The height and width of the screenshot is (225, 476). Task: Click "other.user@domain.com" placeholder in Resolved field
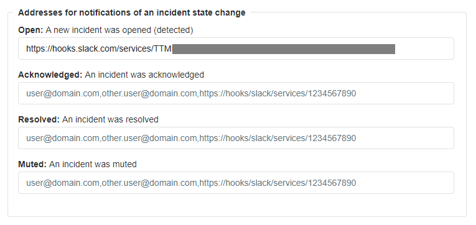(149, 138)
